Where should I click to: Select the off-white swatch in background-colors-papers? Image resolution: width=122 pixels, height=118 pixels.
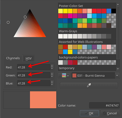click(x=60, y=63)
